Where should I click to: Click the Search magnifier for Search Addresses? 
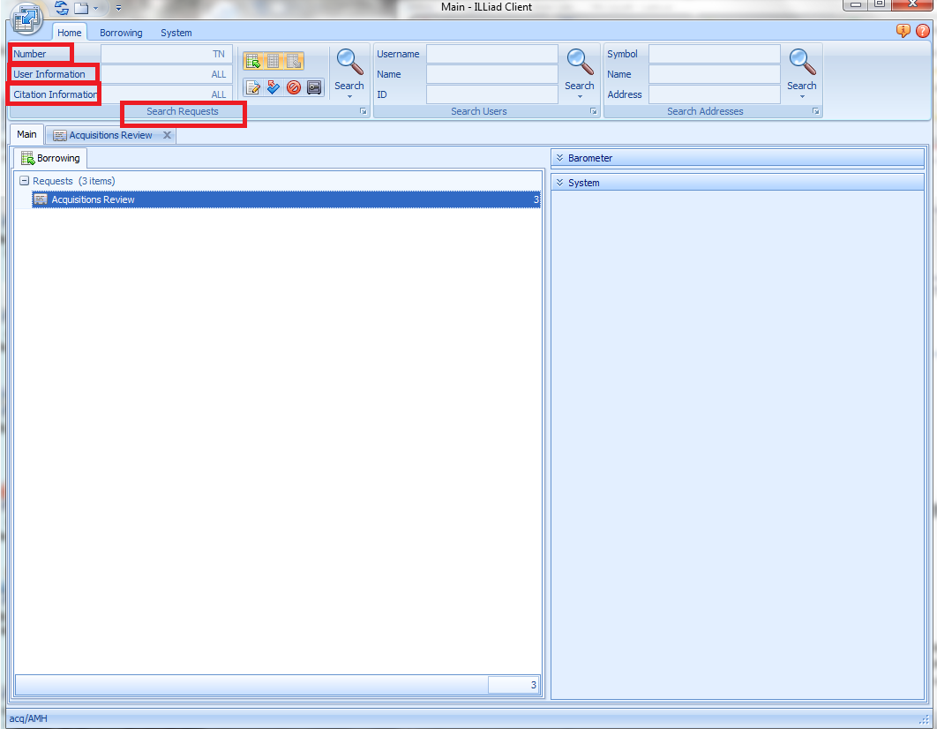(801, 69)
